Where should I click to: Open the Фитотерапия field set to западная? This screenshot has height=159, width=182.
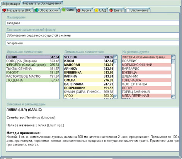point(92,23)
